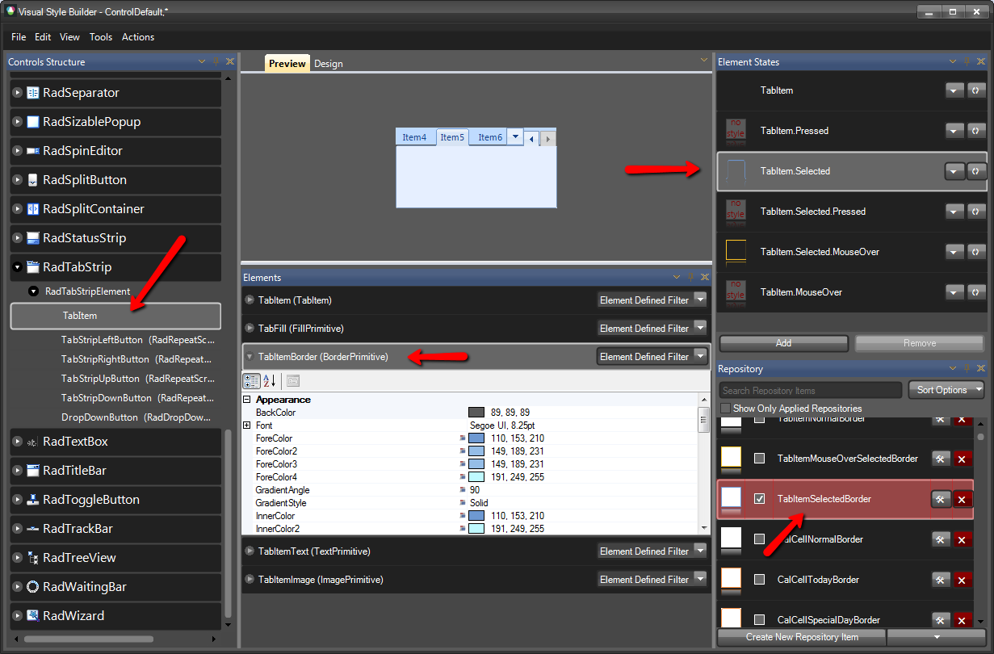
Task: Click the RadWaitingBar control icon
Action: click(33, 587)
